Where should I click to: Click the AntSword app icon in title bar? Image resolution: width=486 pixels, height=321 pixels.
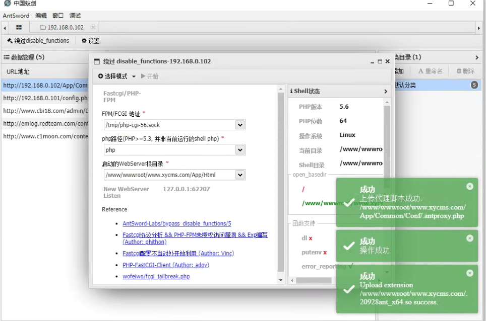tap(7, 3)
